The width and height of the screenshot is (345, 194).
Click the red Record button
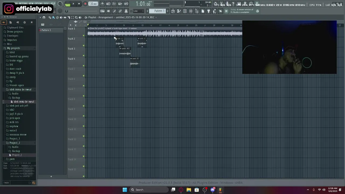85,4
